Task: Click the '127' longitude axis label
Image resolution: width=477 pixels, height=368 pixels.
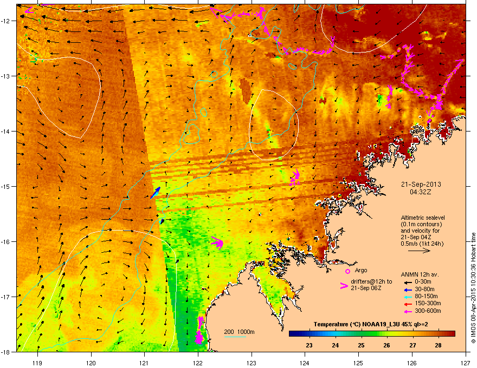Action: tap(466, 363)
